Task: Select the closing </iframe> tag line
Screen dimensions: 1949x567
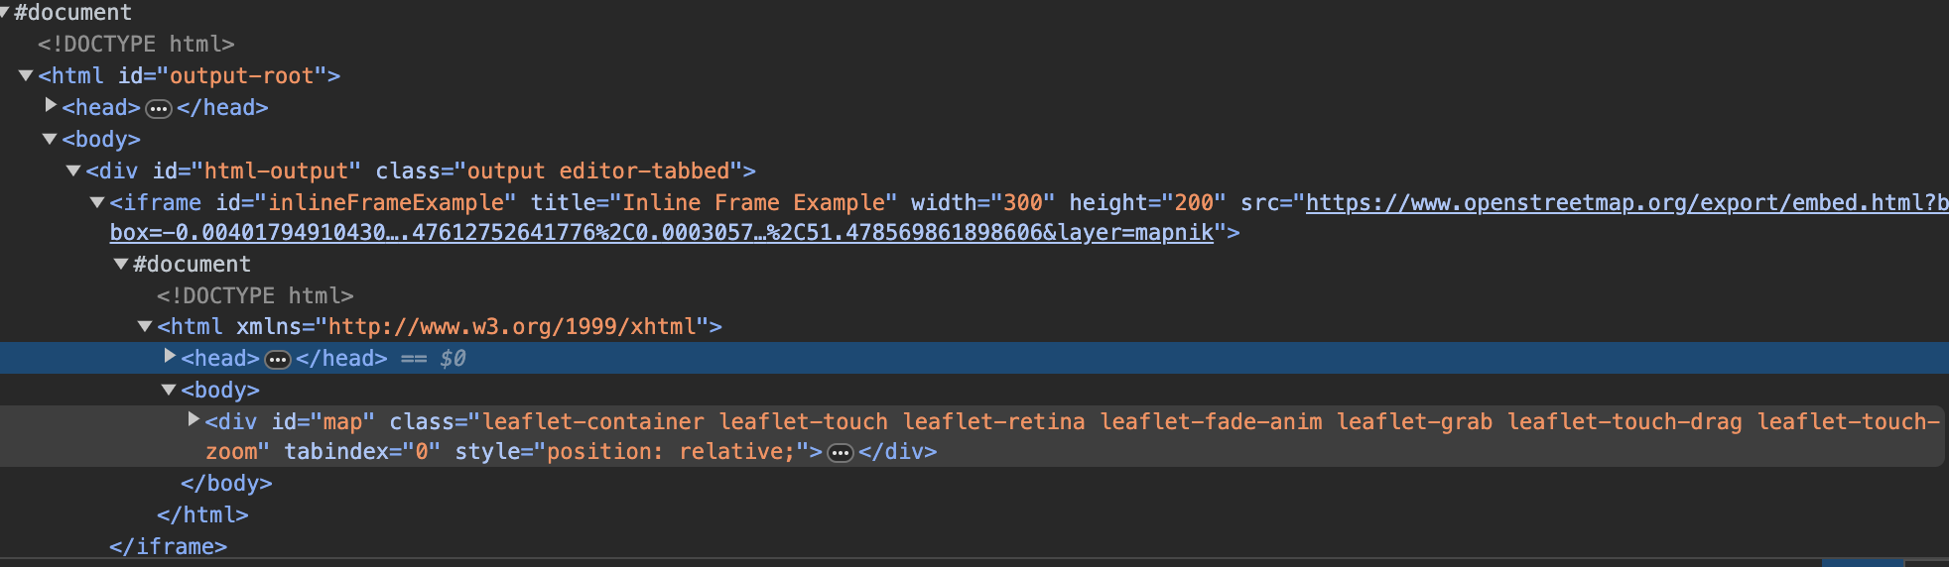Action: (x=168, y=546)
